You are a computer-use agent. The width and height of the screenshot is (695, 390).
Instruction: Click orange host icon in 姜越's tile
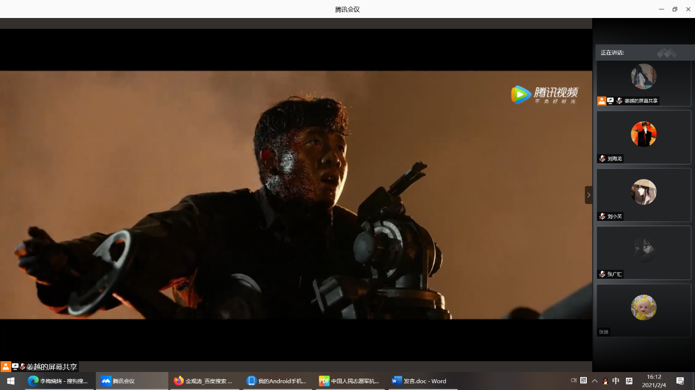601,101
